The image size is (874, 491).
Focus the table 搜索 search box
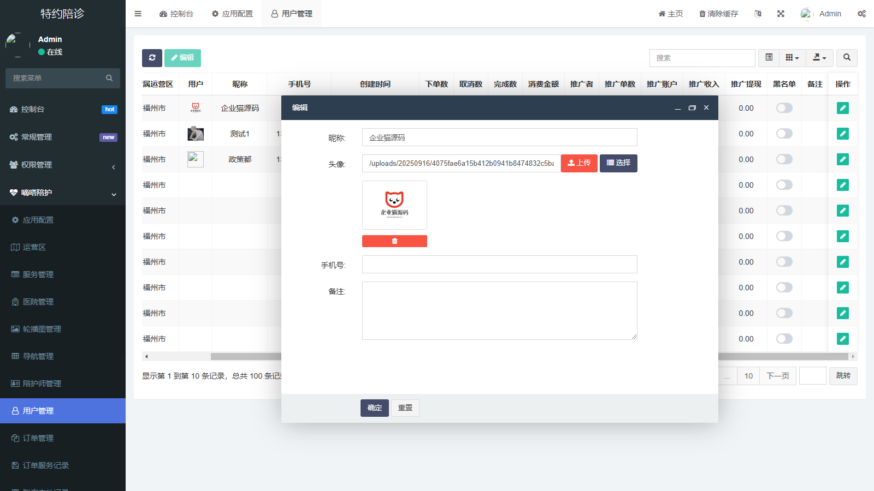tap(702, 58)
